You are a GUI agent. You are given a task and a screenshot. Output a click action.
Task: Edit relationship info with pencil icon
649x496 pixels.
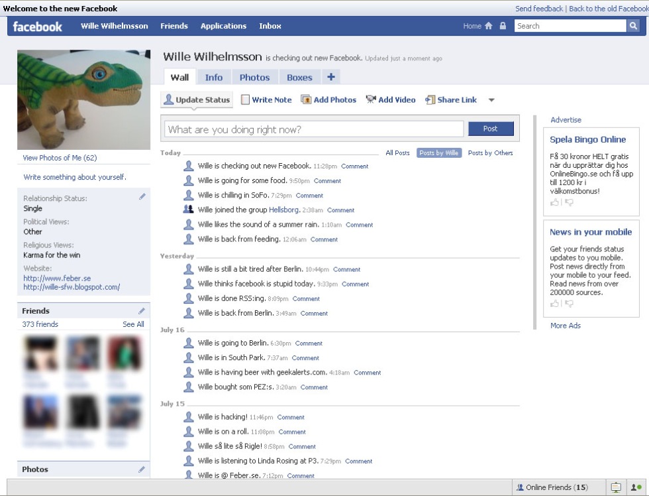point(142,196)
